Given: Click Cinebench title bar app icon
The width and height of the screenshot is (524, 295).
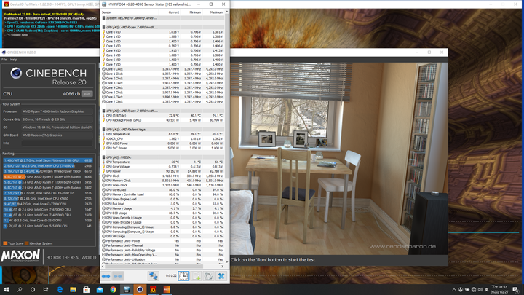Looking at the screenshot, I should pos(4,52).
